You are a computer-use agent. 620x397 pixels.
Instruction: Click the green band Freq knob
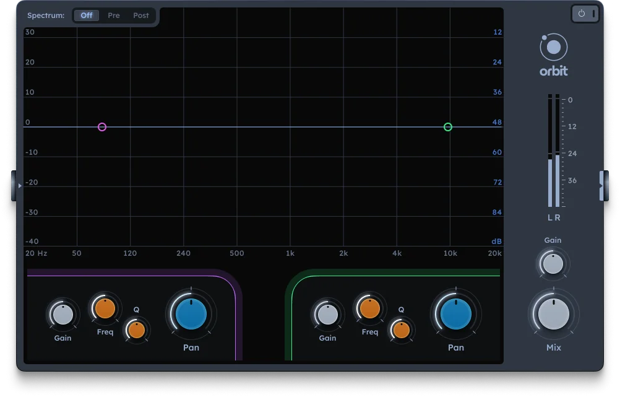370,308
